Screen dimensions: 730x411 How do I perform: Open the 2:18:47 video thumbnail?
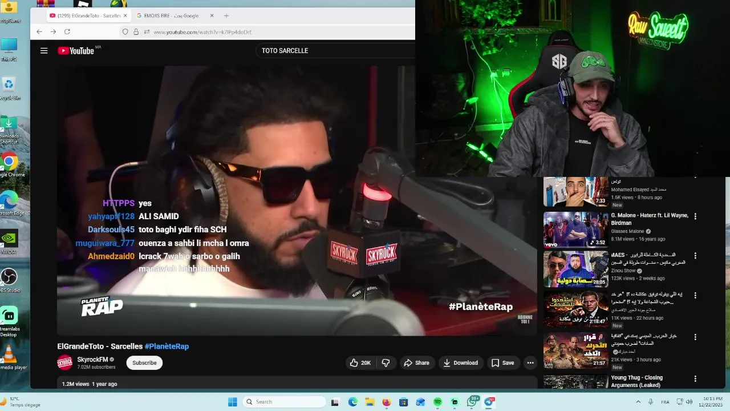[x=575, y=309]
